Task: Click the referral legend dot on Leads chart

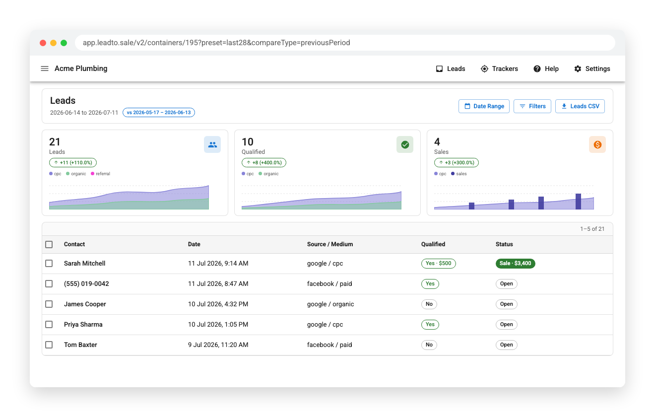Action: pyautogui.click(x=92, y=174)
